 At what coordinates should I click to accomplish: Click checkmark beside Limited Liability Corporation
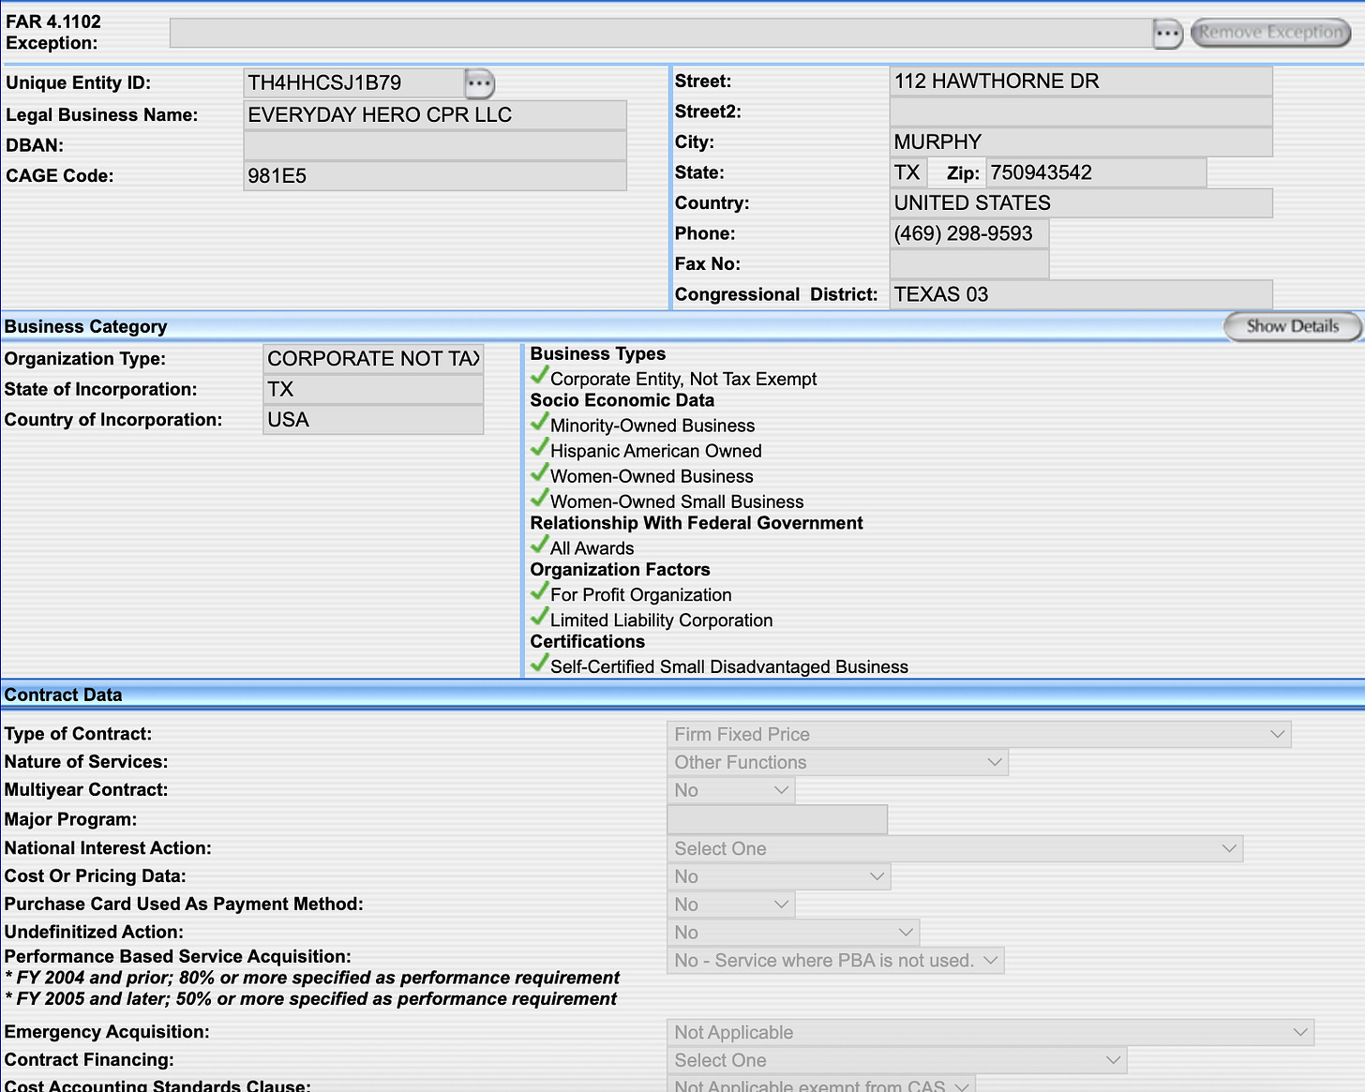tap(539, 618)
